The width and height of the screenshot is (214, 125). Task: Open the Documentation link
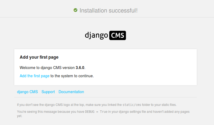tap(71, 92)
